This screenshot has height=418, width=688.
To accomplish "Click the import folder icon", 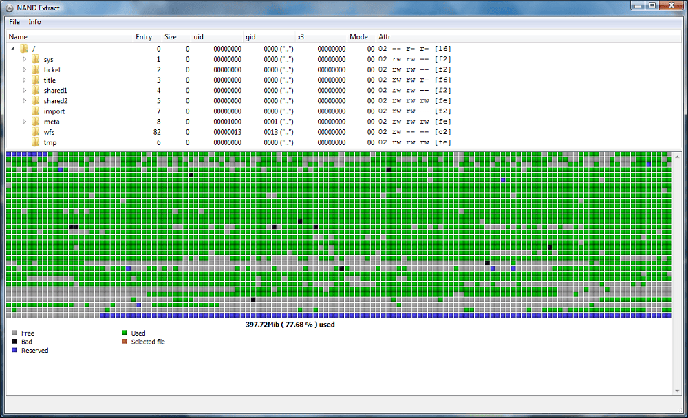I will pos(35,111).
